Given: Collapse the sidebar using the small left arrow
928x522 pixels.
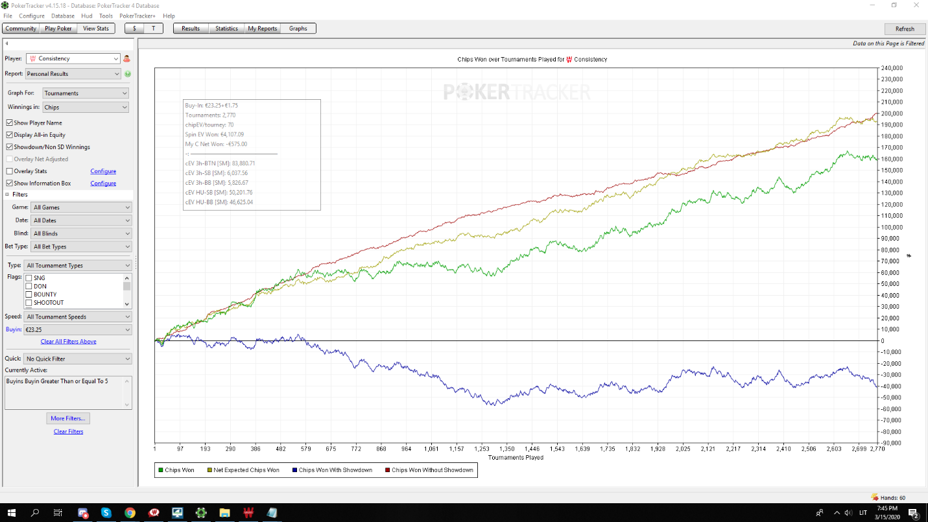Looking at the screenshot, I should coord(6,44).
